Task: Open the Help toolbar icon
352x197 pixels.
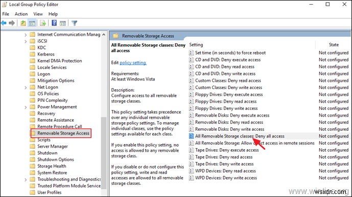Action: click(54, 23)
